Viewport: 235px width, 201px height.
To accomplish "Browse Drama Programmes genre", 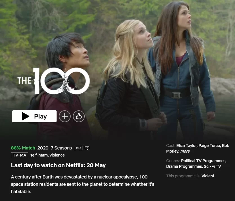I will coord(184,167).
